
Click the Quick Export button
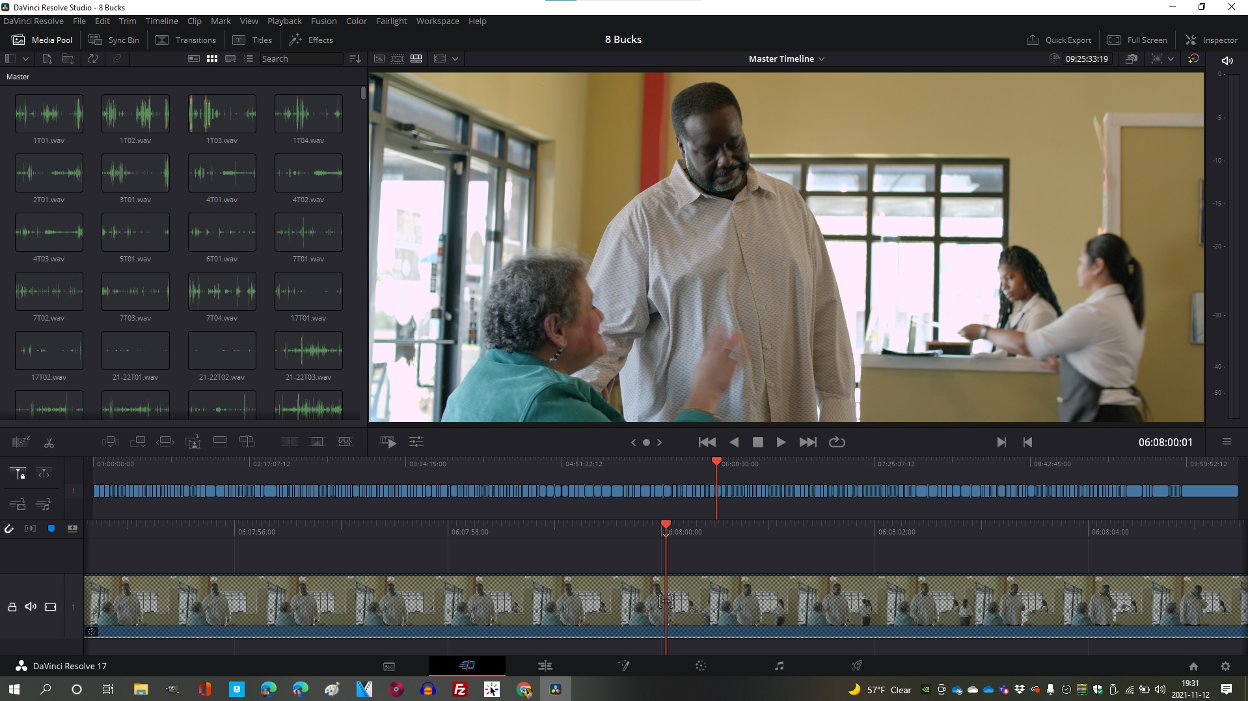click(x=1059, y=40)
